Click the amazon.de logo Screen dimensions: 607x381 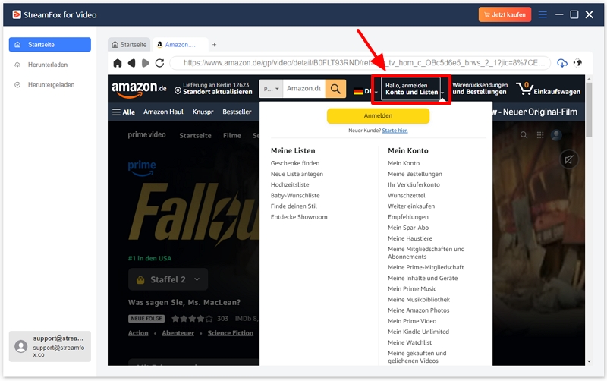(139, 90)
